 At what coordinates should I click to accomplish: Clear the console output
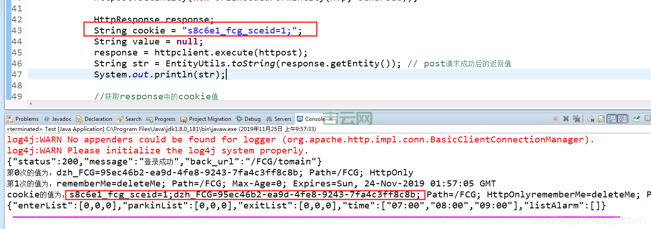click(x=591, y=119)
